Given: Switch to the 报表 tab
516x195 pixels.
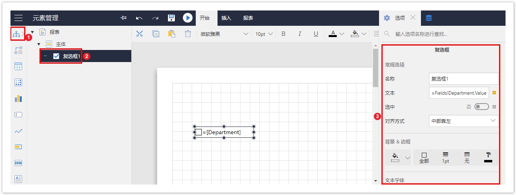Looking at the screenshot, I should (248, 18).
